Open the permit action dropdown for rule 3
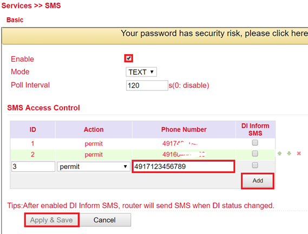The height and width of the screenshot is (234, 308). pos(94,166)
